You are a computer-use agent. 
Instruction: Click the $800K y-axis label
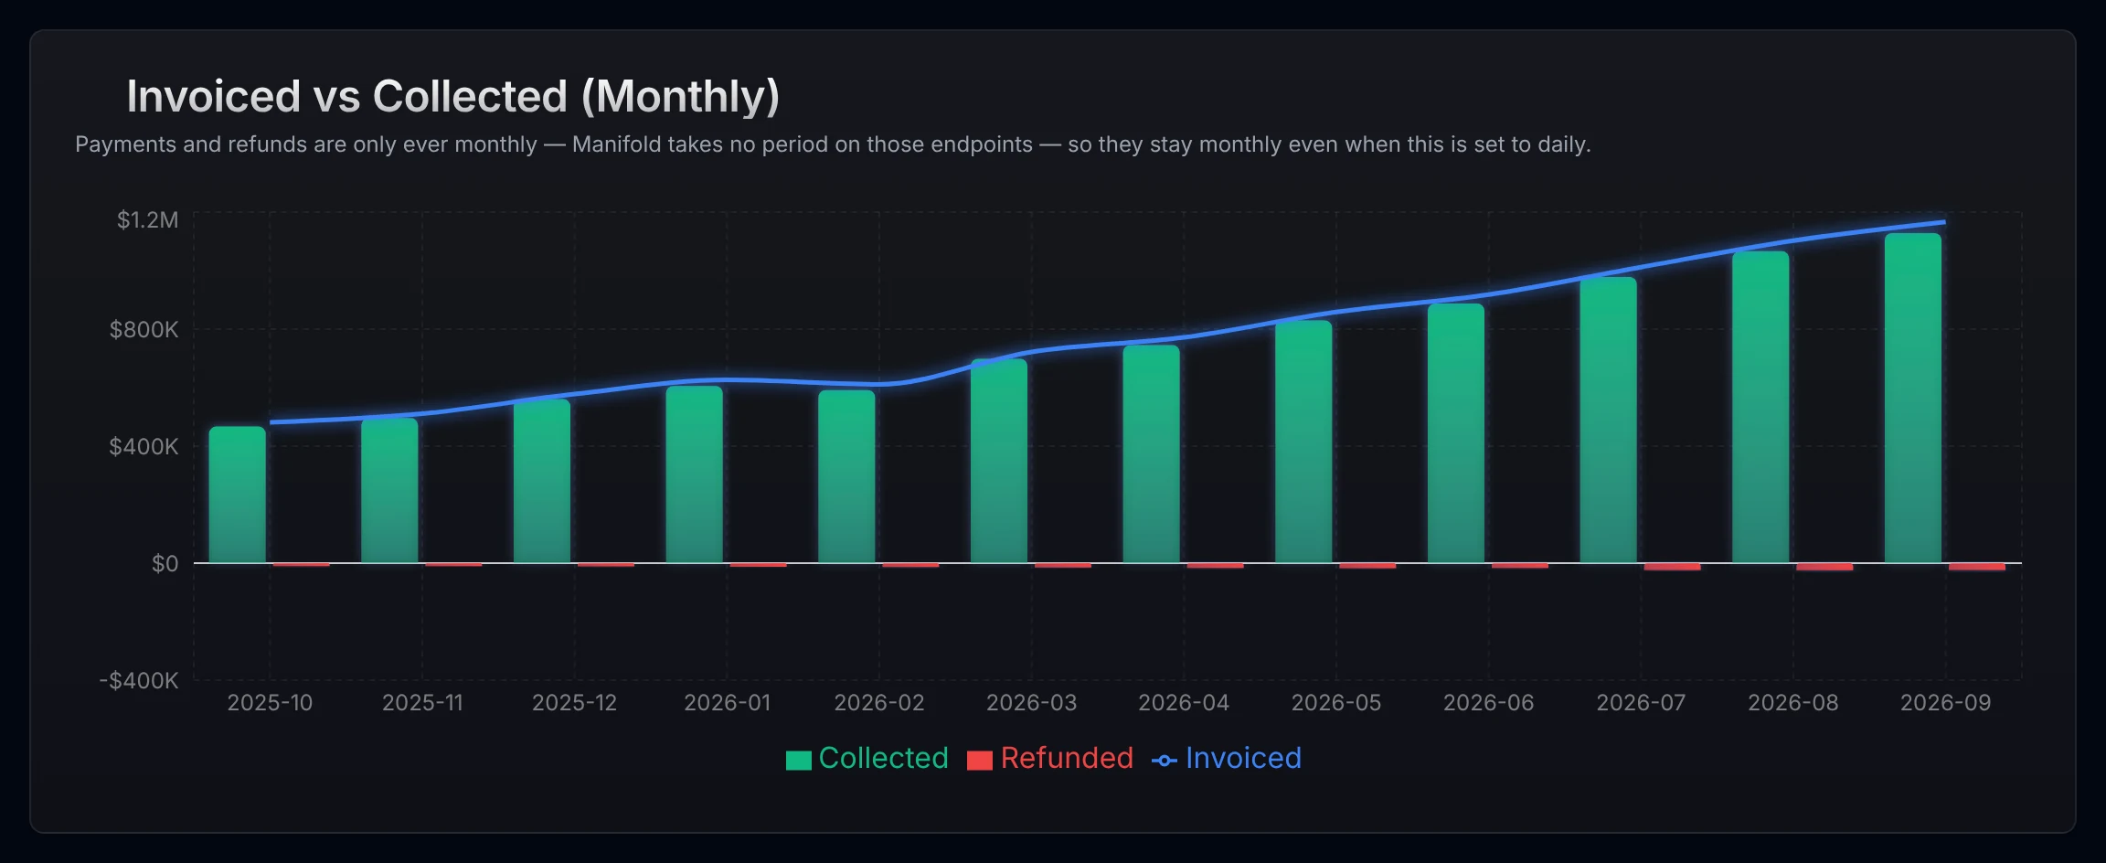pos(144,330)
